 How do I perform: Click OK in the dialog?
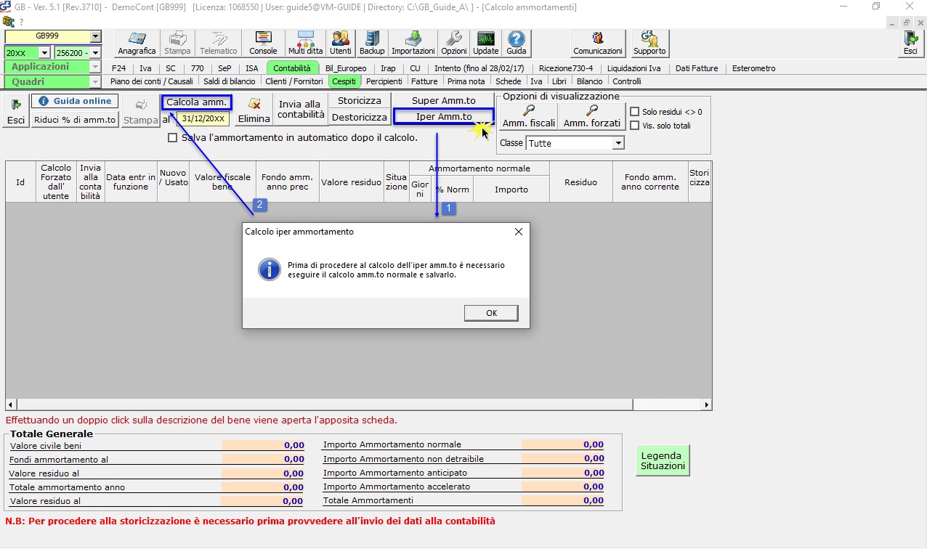pos(491,313)
